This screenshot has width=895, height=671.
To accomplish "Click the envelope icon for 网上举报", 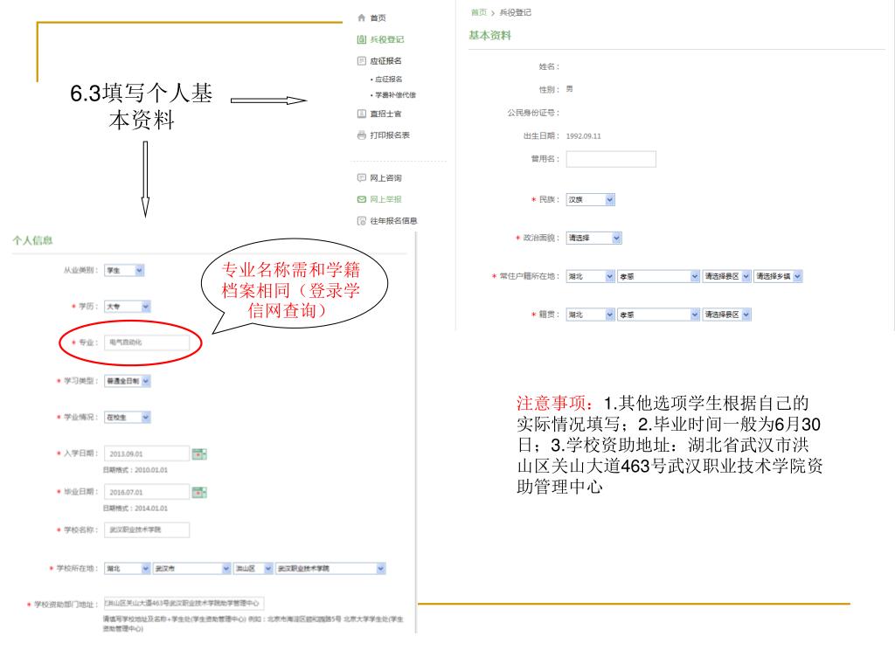I will click(x=361, y=199).
